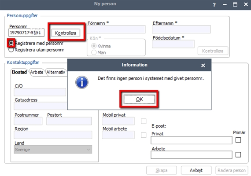The height and width of the screenshot is (176, 251).
Task: Confirm the message with OK button
Action: [139, 99]
